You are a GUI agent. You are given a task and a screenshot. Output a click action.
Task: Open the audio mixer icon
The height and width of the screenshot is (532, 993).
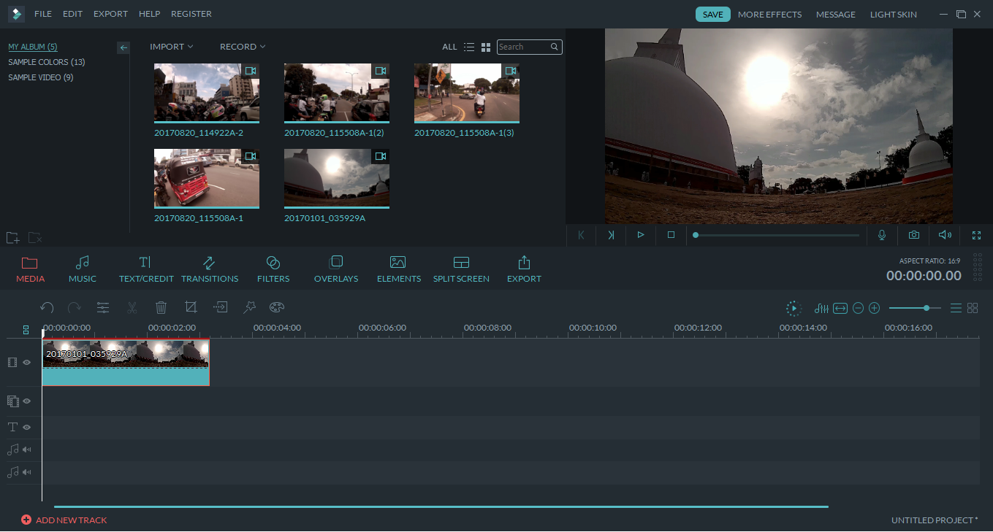tap(821, 307)
